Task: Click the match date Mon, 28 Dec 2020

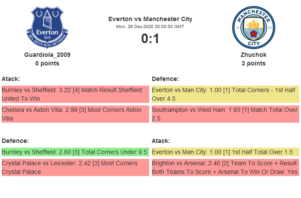Action: coord(150,27)
